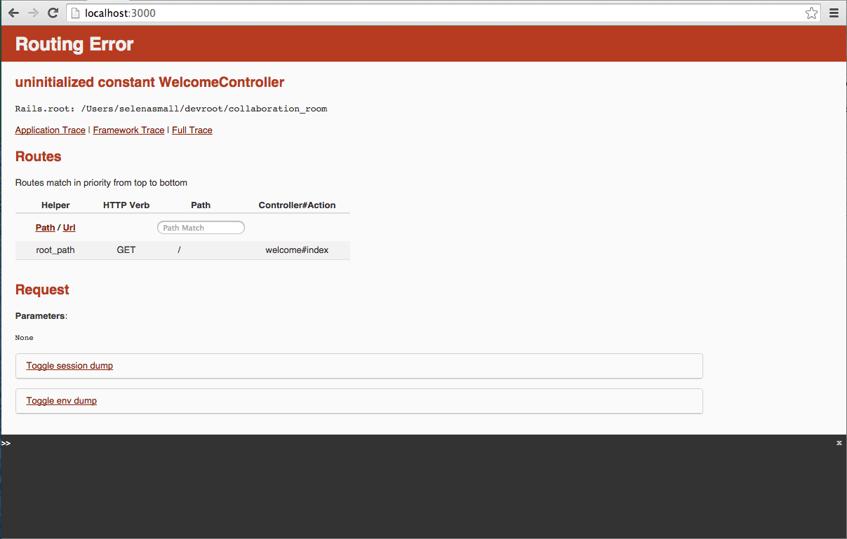
Task: Click the Path column header
Action: coord(201,205)
